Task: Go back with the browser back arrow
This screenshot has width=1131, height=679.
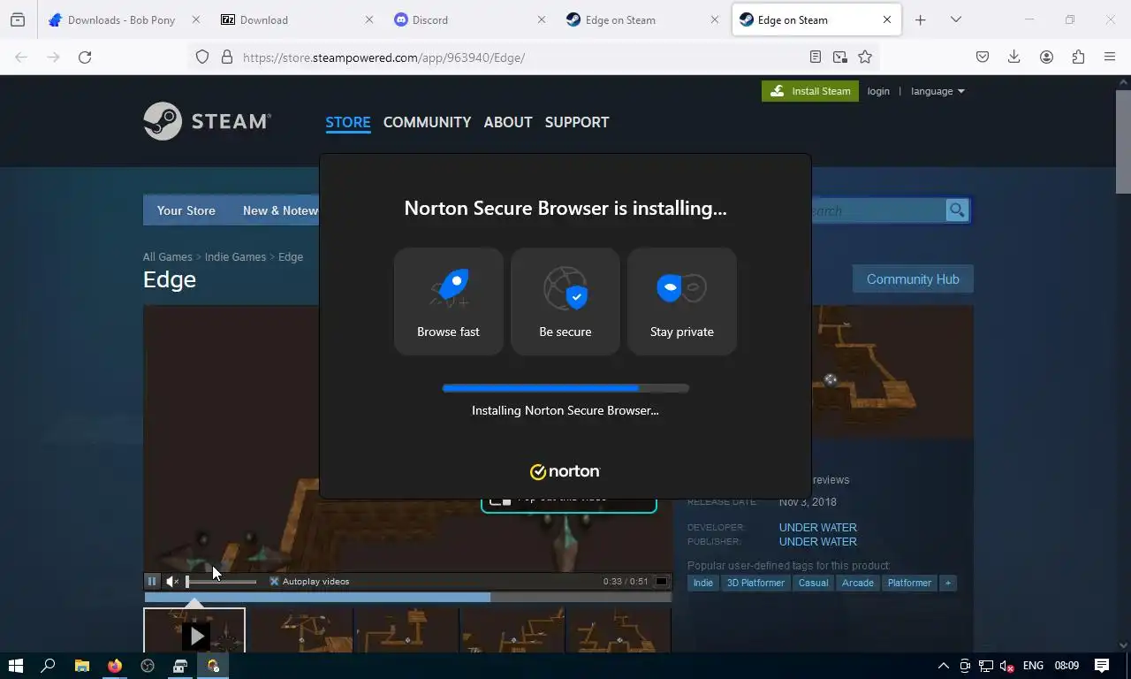Action: click(x=21, y=57)
